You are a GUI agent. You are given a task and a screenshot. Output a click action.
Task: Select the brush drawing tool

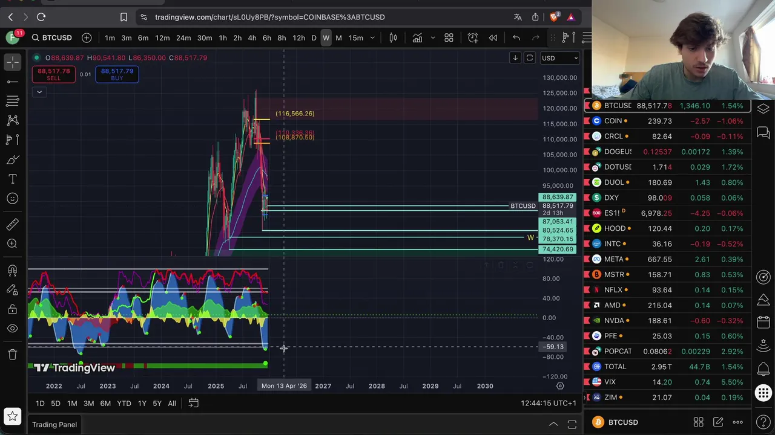click(x=13, y=159)
